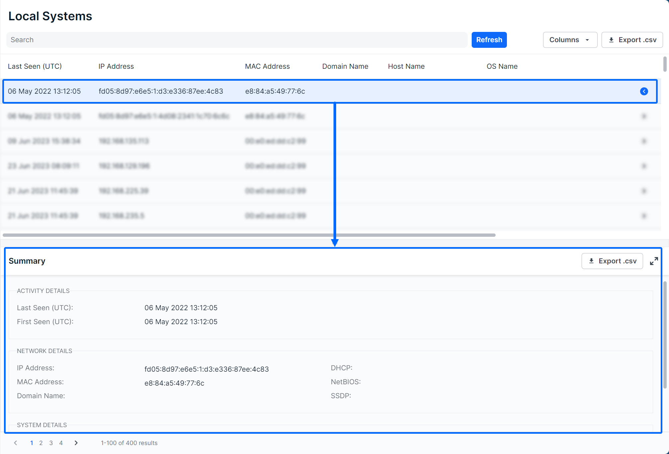This screenshot has width=669, height=454.
Task: Click the top Export .csv button
Action: pos(632,40)
